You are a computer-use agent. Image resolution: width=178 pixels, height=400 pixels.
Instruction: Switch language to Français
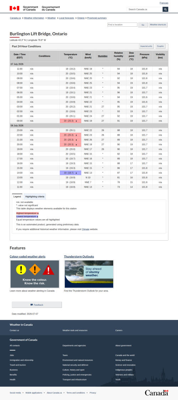point(164,3)
